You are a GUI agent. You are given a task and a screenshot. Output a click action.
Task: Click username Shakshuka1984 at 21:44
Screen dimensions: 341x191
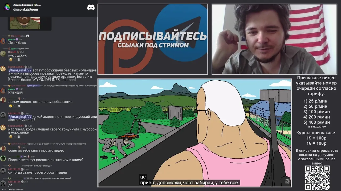click(x=16, y=126)
